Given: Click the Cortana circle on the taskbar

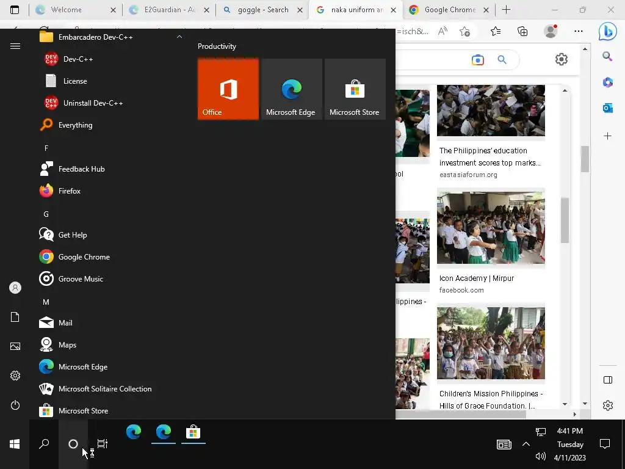Looking at the screenshot, I should tap(73, 444).
